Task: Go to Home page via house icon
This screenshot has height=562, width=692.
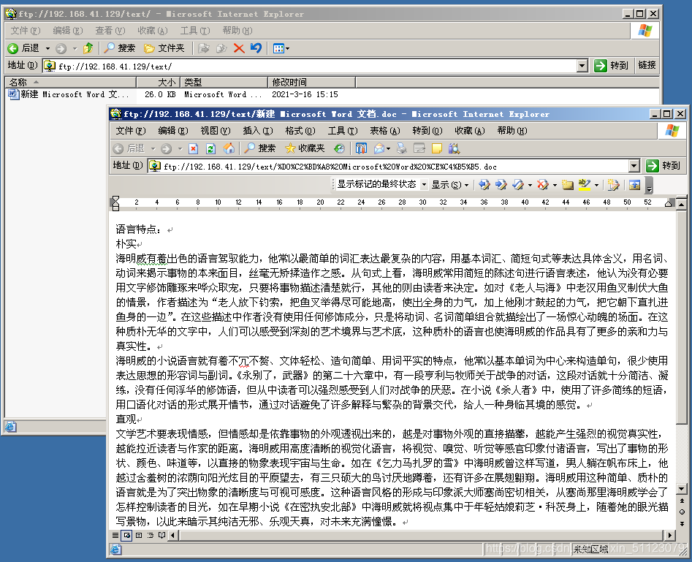Action: (x=229, y=149)
